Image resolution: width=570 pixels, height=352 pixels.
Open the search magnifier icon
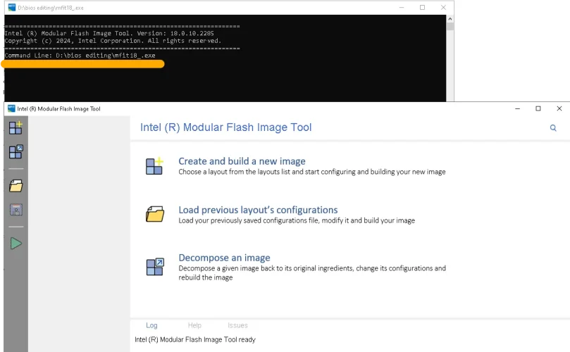coord(553,128)
